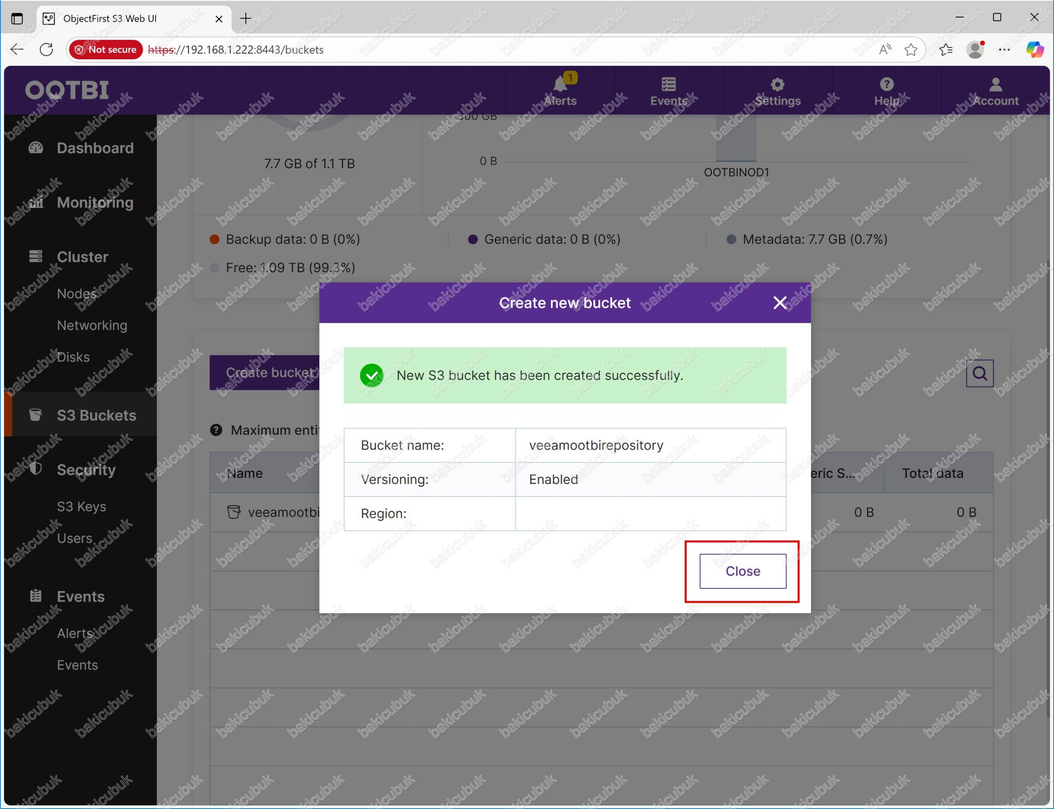Open the Copilot icon
This screenshot has height=809, width=1054.
[x=1034, y=49]
